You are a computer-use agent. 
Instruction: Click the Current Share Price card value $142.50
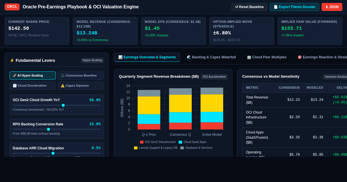(19, 28)
